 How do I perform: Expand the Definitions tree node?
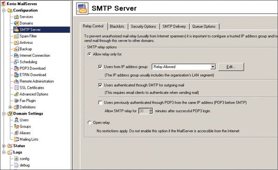[10, 107]
